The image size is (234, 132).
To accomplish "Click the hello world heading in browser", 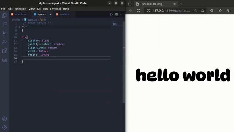I will (183, 75).
